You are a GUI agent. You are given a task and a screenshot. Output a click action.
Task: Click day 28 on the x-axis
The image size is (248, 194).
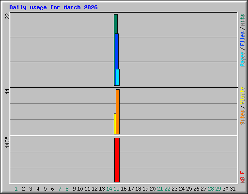(x=211, y=189)
